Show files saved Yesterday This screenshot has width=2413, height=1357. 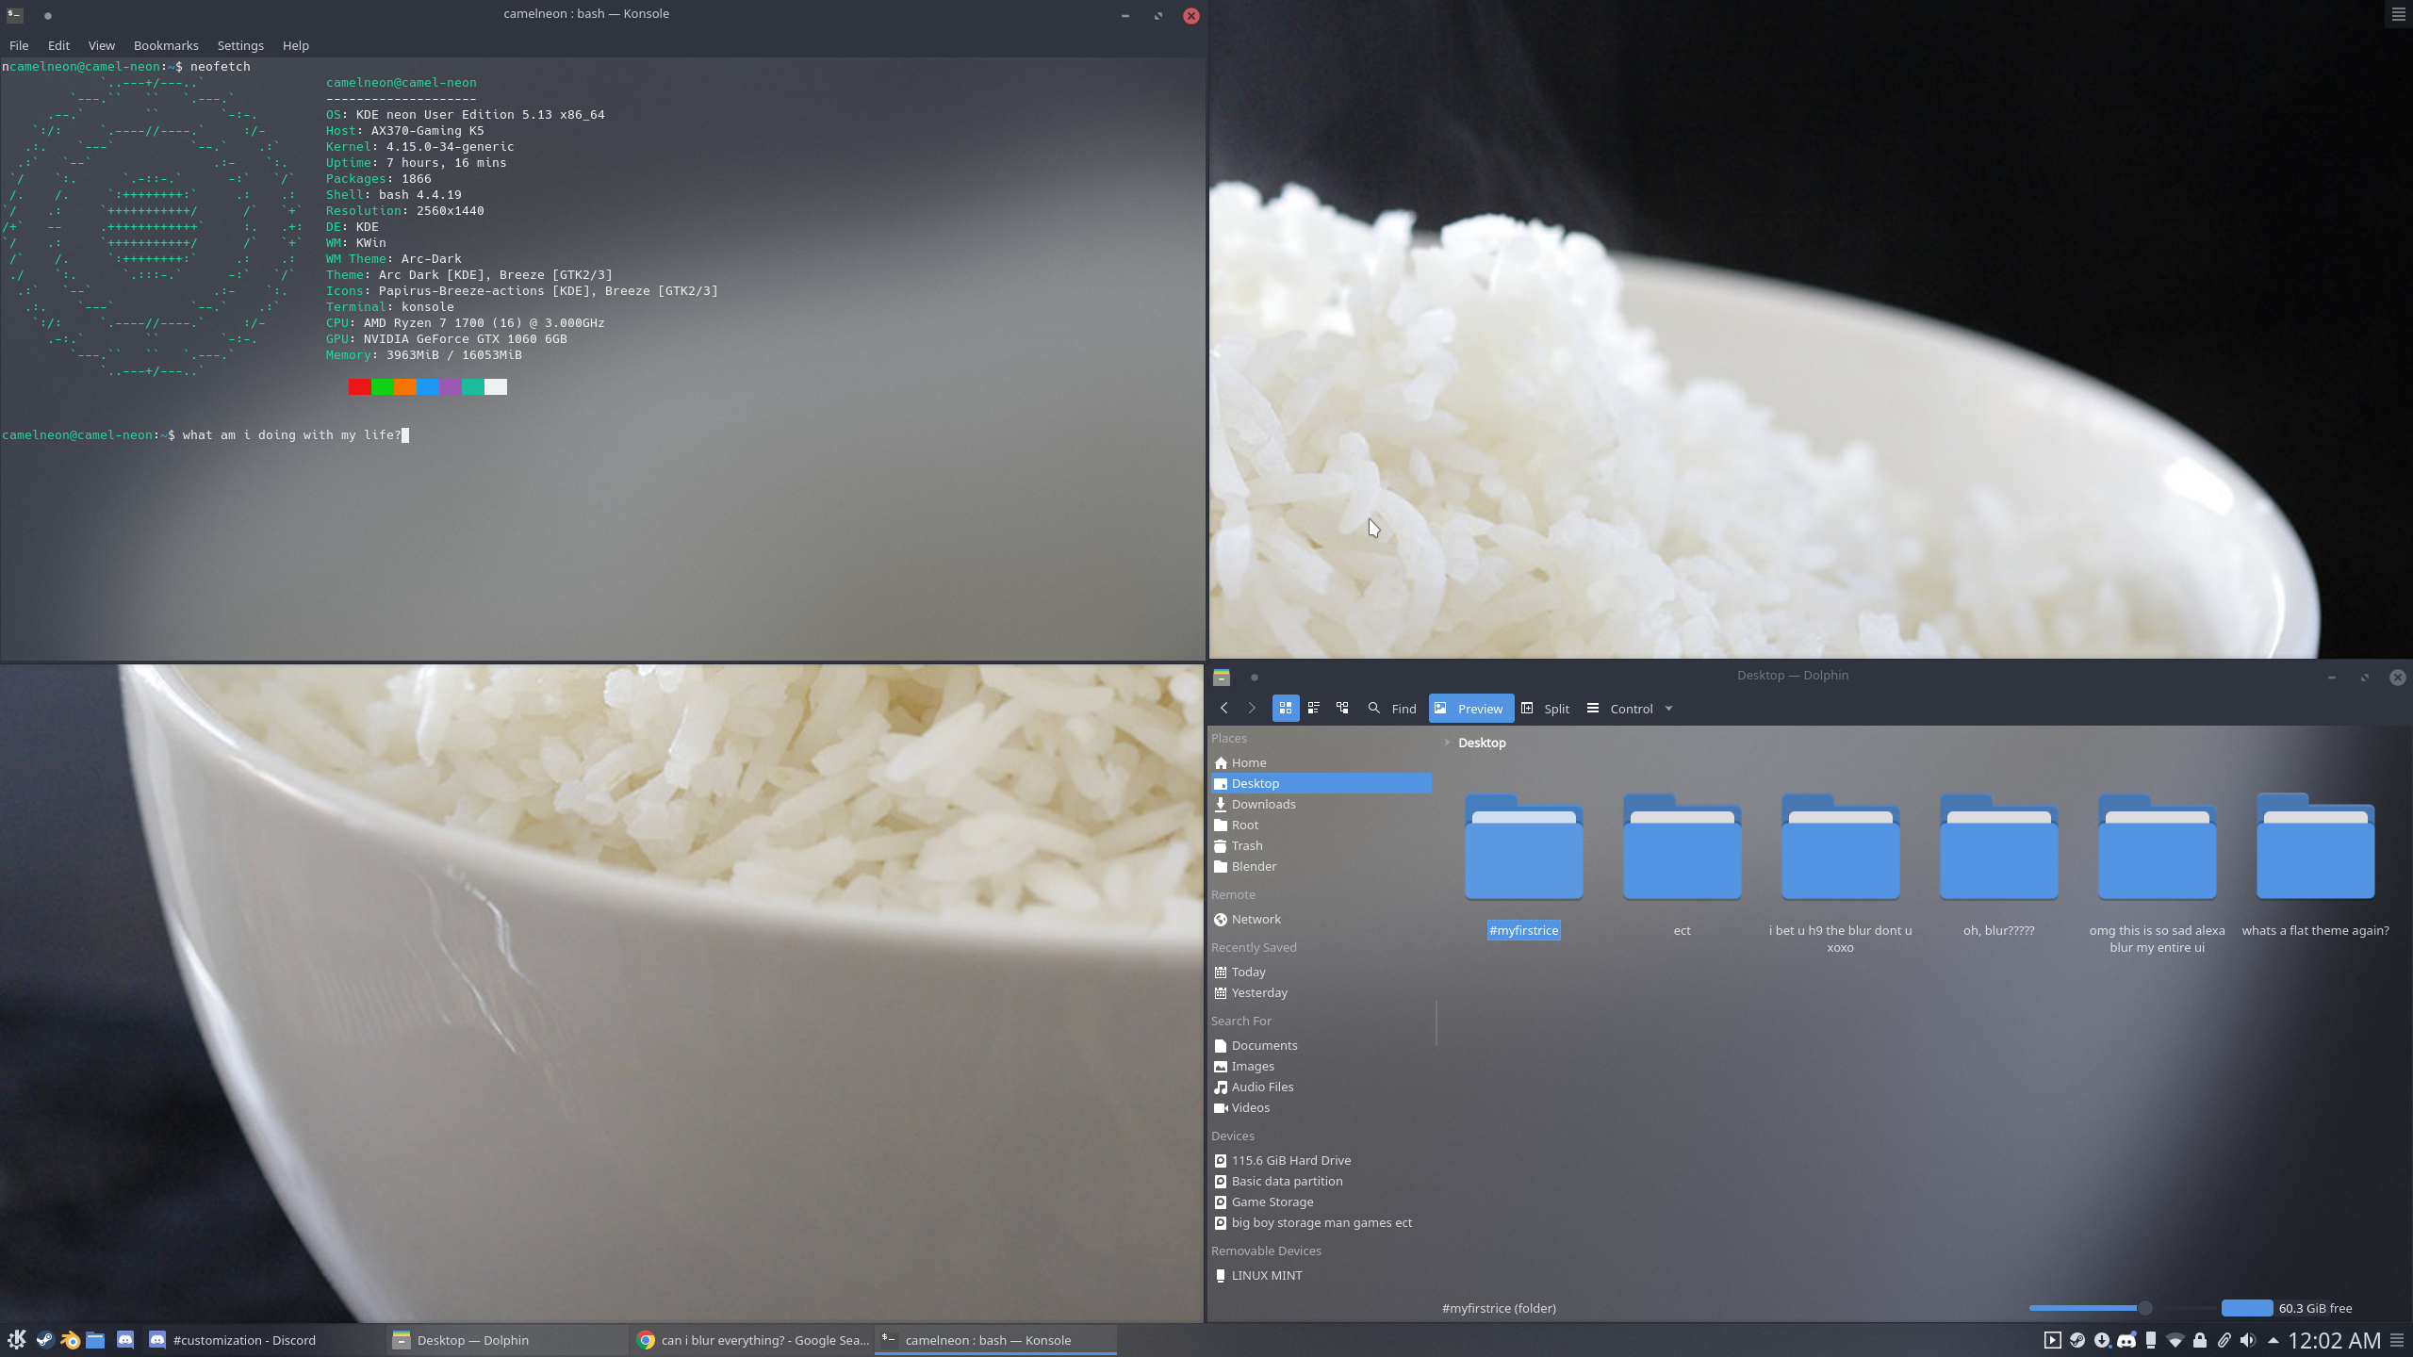pyautogui.click(x=1321, y=992)
